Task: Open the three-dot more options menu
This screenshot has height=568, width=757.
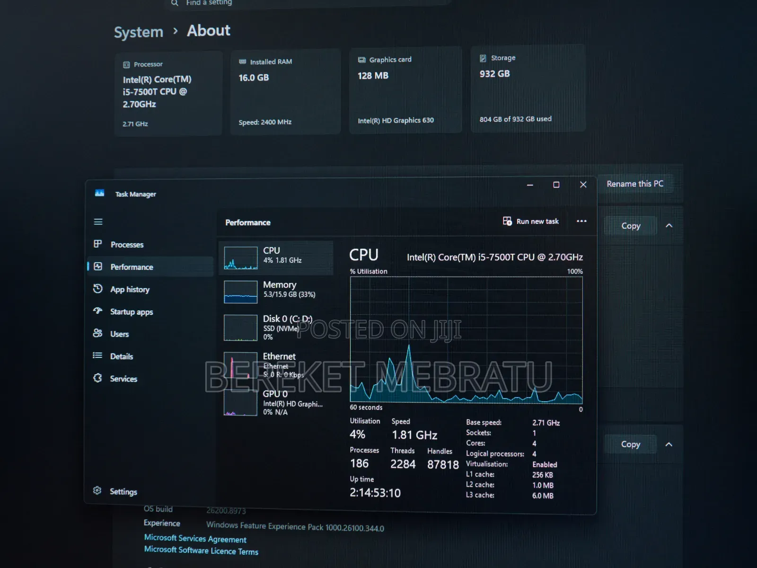Action: tap(581, 221)
